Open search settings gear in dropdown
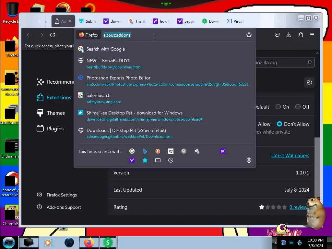The height and width of the screenshot is (249, 332). [249, 160]
